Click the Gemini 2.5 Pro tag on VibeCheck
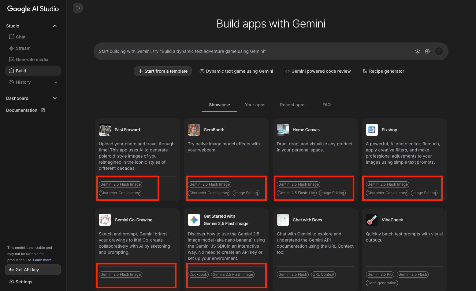The image size is (476, 291). pyautogui.click(x=380, y=275)
